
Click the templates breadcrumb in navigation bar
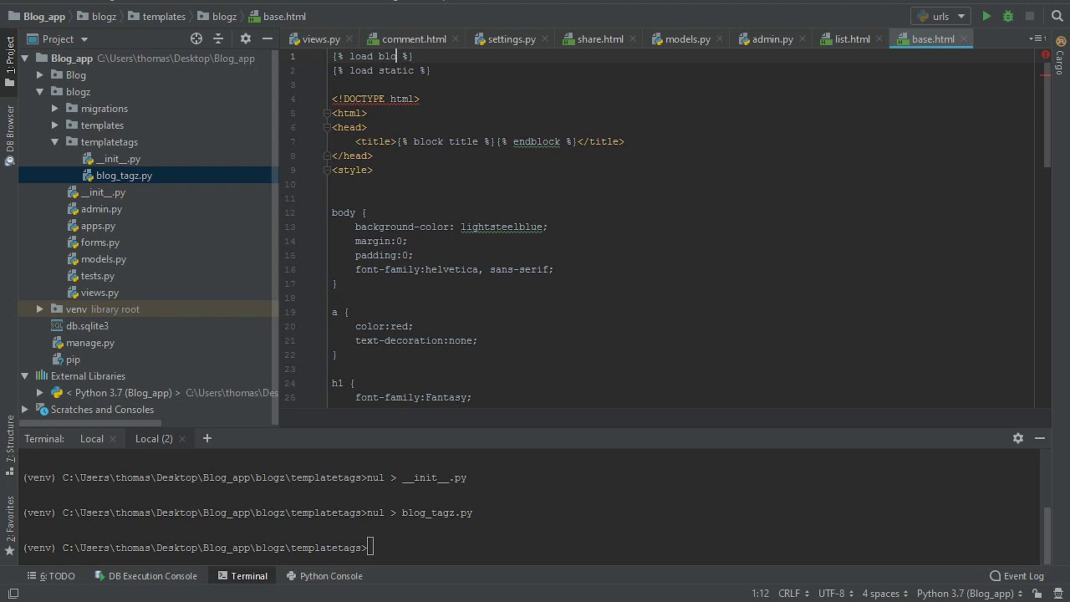pyautogui.click(x=156, y=16)
